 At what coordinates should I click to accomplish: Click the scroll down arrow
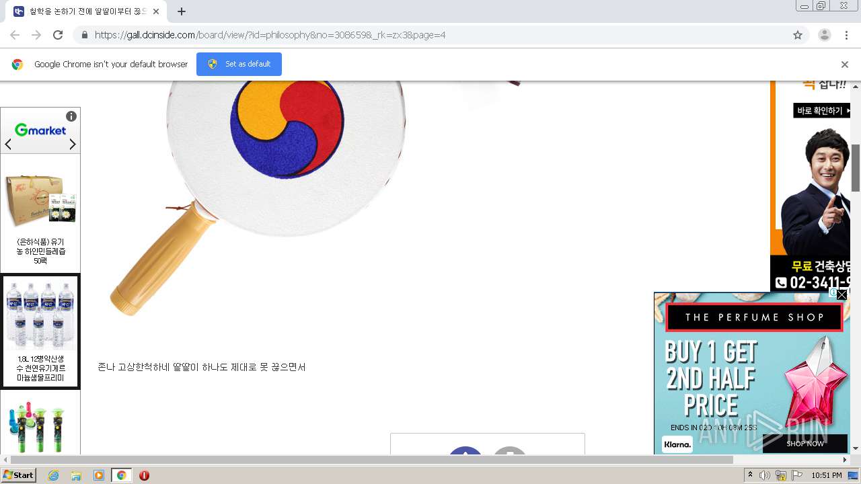[x=856, y=448]
